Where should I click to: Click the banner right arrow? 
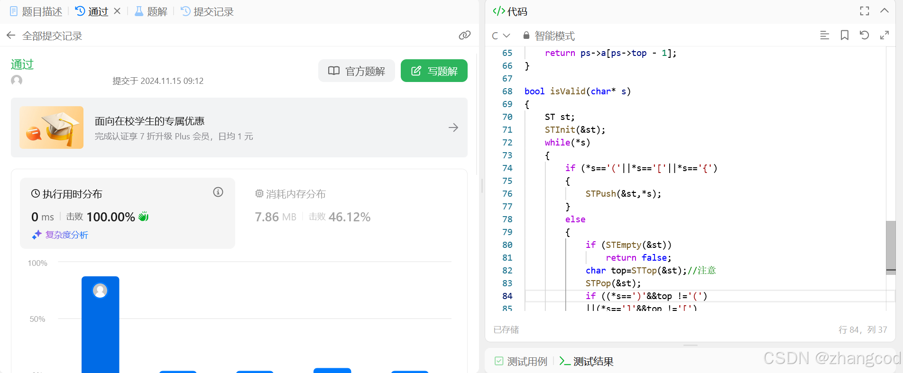tap(453, 127)
